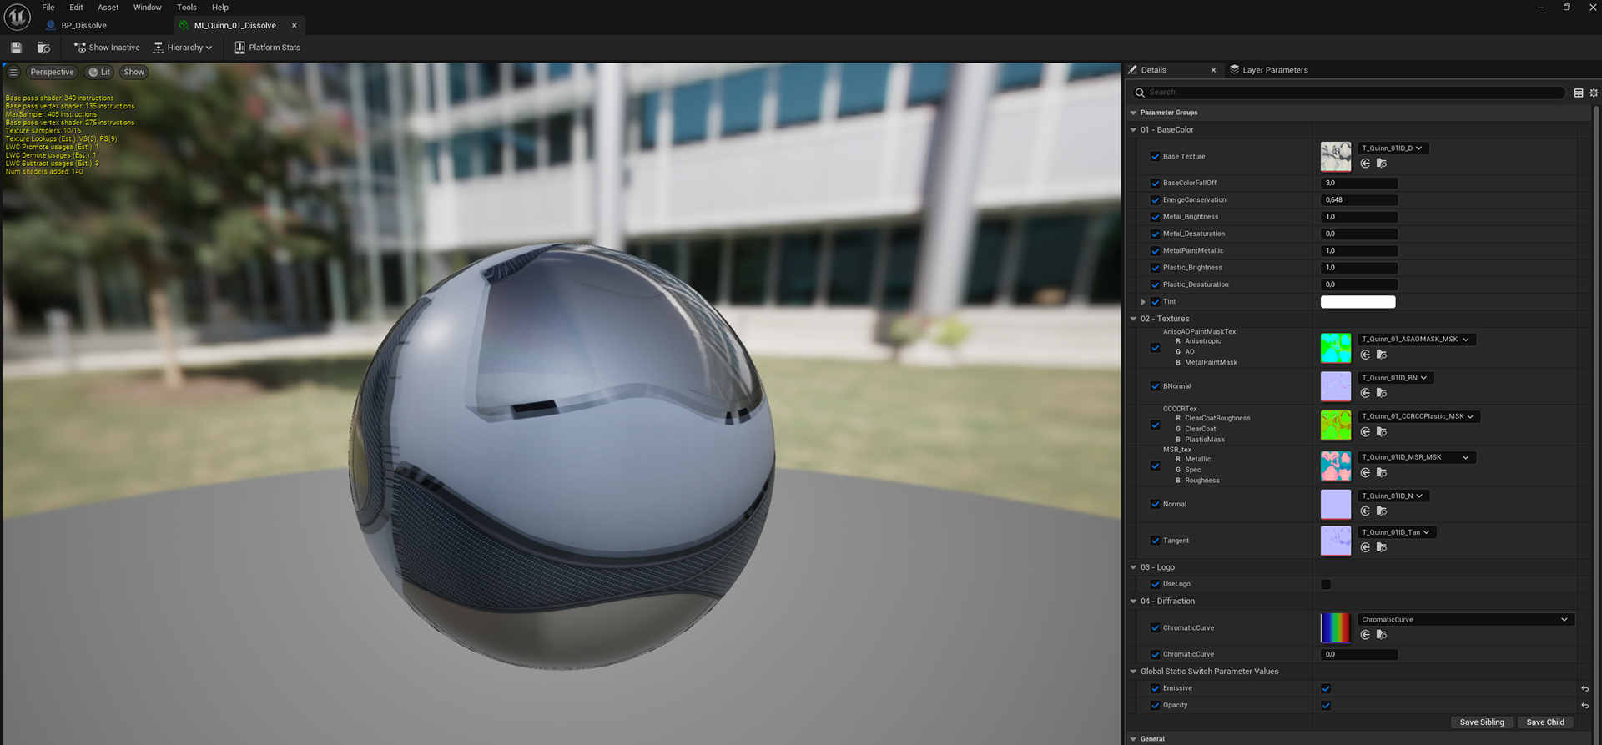Image resolution: width=1602 pixels, height=745 pixels.
Task: Open the Hierarchy dropdown
Action: [183, 48]
